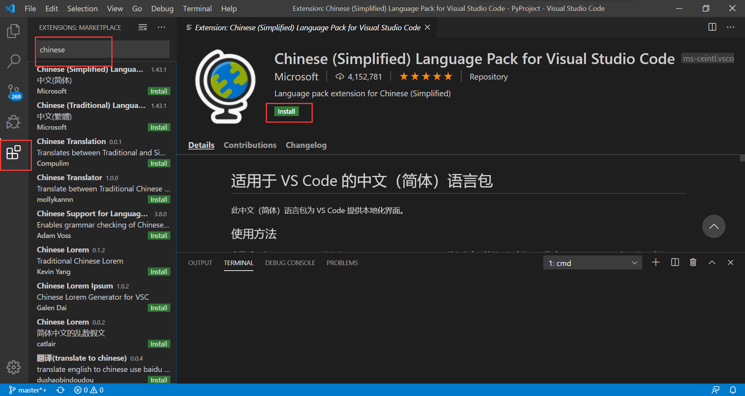
Task: Open the Explorer view in activity bar
Action: coord(14,31)
